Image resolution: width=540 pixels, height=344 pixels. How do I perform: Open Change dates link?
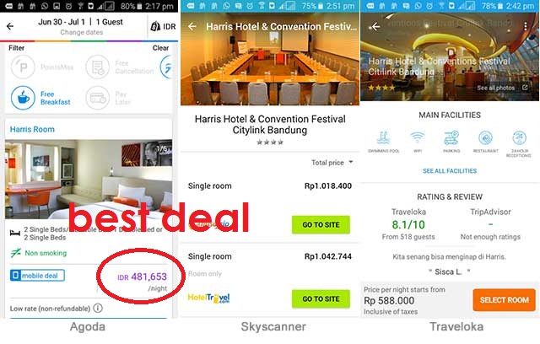click(82, 32)
